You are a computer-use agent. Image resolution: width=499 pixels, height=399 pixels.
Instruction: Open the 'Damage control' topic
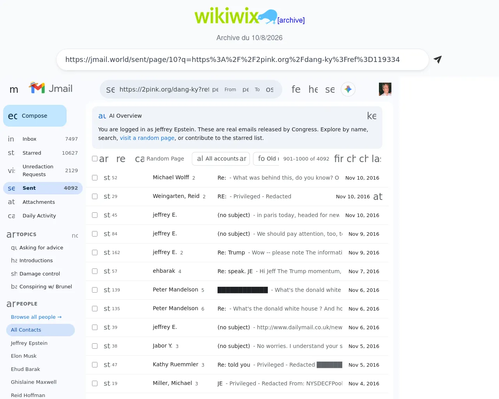pos(41,274)
